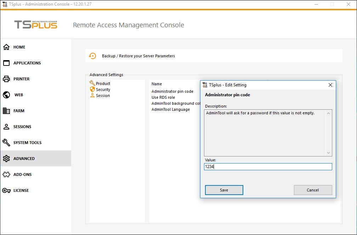Image resolution: width=357 pixels, height=235 pixels.
Task: Select Use RDS role setting row
Action: click(163, 97)
